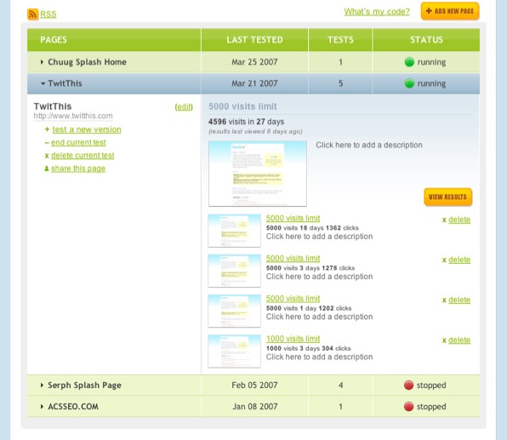Click share this page link

[78, 169]
